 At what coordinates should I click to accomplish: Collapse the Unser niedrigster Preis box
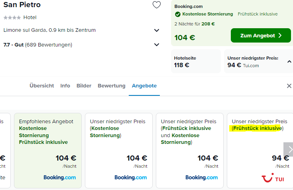tap(289, 62)
